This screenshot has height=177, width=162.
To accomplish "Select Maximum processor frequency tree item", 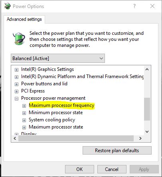I will (x=61, y=105).
